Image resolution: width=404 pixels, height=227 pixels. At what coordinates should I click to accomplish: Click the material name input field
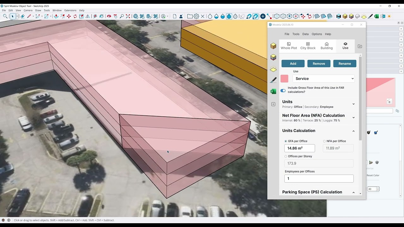point(379,111)
